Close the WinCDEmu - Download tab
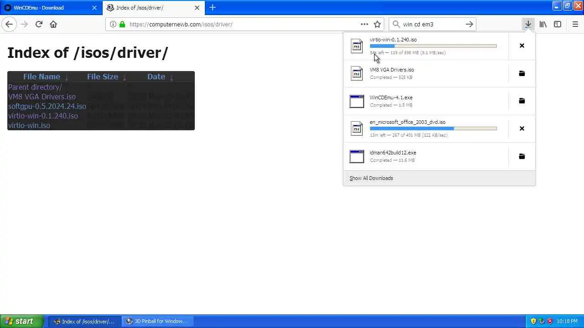 (94, 8)
